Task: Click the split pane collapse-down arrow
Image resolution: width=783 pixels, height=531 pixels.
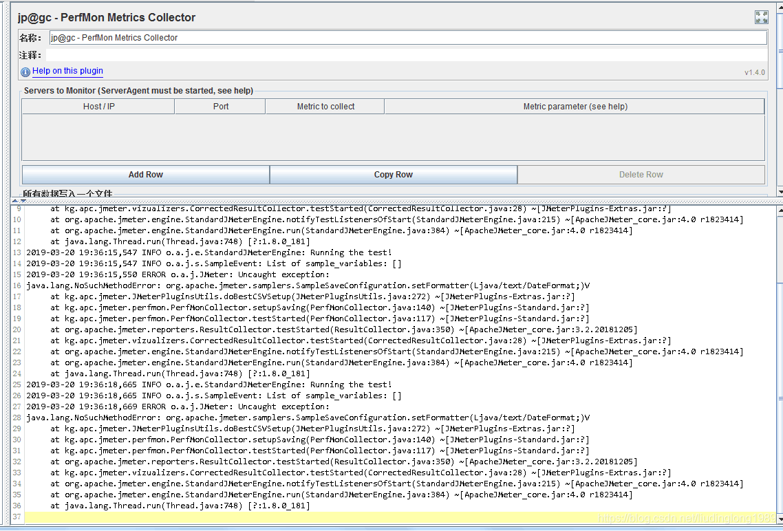Action: [23, 201]
